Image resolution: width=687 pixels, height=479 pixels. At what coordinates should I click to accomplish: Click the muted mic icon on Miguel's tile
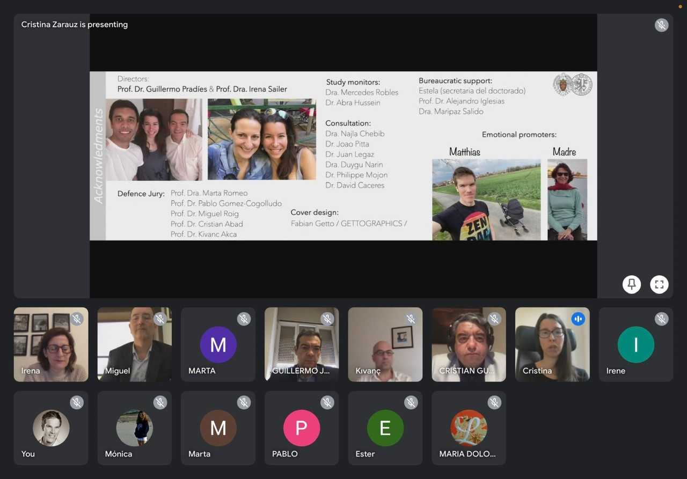pyautogui.click(x=160, y=319)
